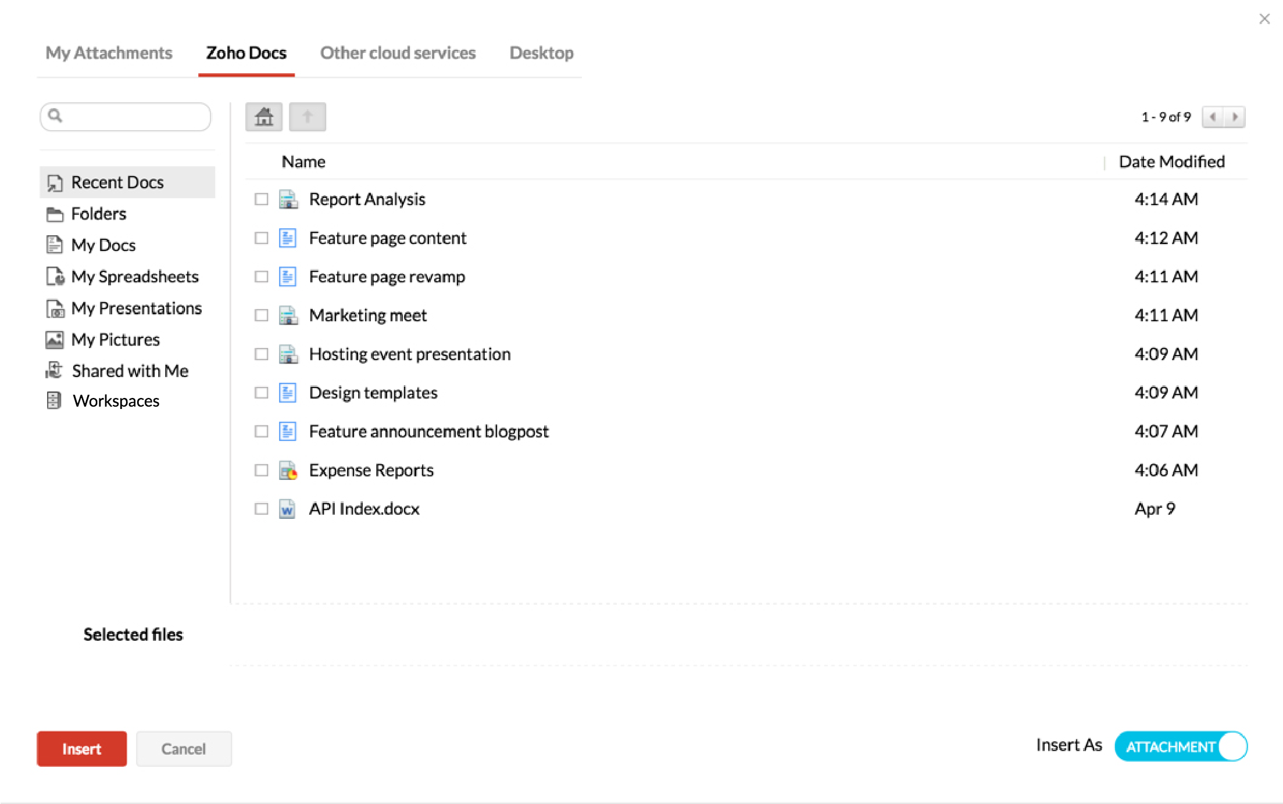The image size is (1283, 804).
Task: Click the Apr 9 date cell
Action: click(x=1155, y=509)
